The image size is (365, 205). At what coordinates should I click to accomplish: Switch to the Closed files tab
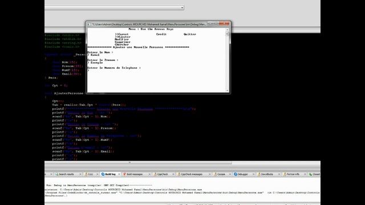pyautogui.click(x=314, y=174)
